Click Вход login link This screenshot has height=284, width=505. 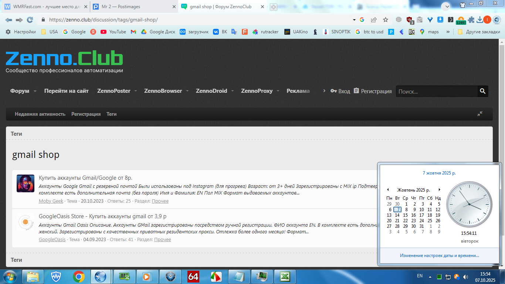coord(340,91)
